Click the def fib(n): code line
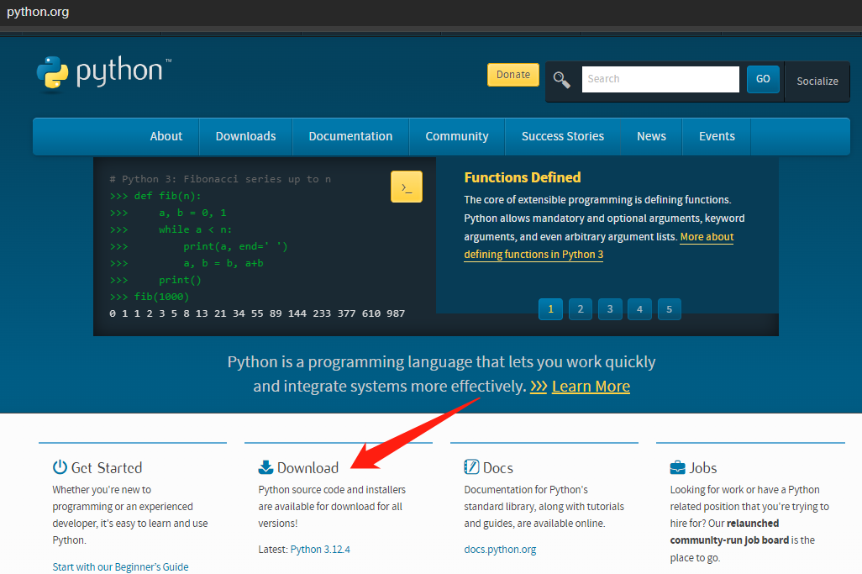Viewport: 862px width, 574px height. point(155,196)
